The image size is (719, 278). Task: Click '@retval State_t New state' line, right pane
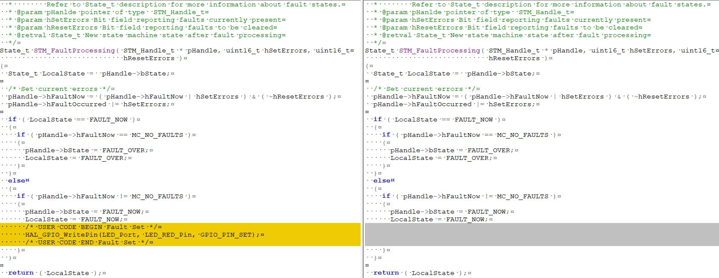click(514, 35)
